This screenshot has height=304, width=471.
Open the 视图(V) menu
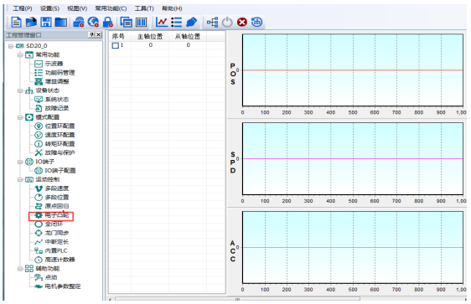tap(77, 8)
